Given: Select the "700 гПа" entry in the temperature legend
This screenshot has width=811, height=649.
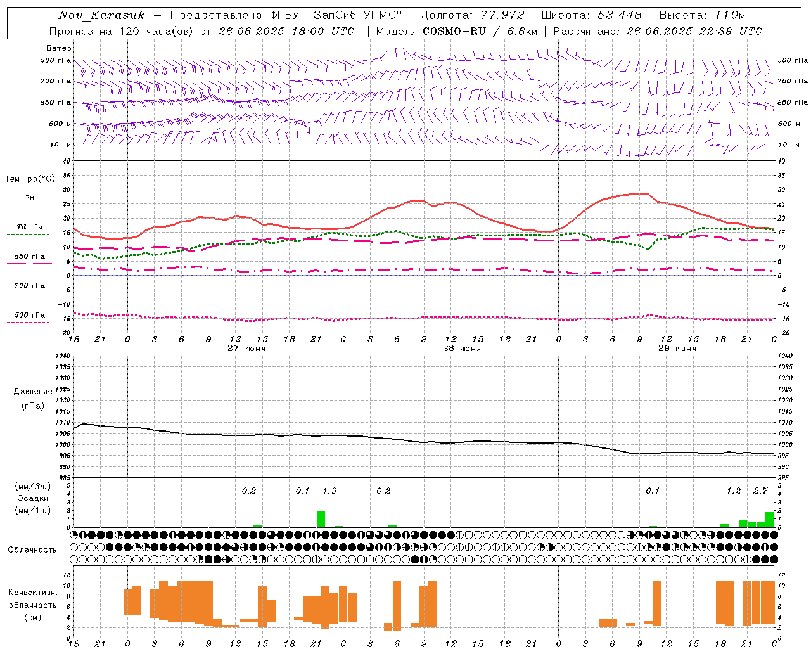Looking at the screenshot, I should [x=30, y=286].
